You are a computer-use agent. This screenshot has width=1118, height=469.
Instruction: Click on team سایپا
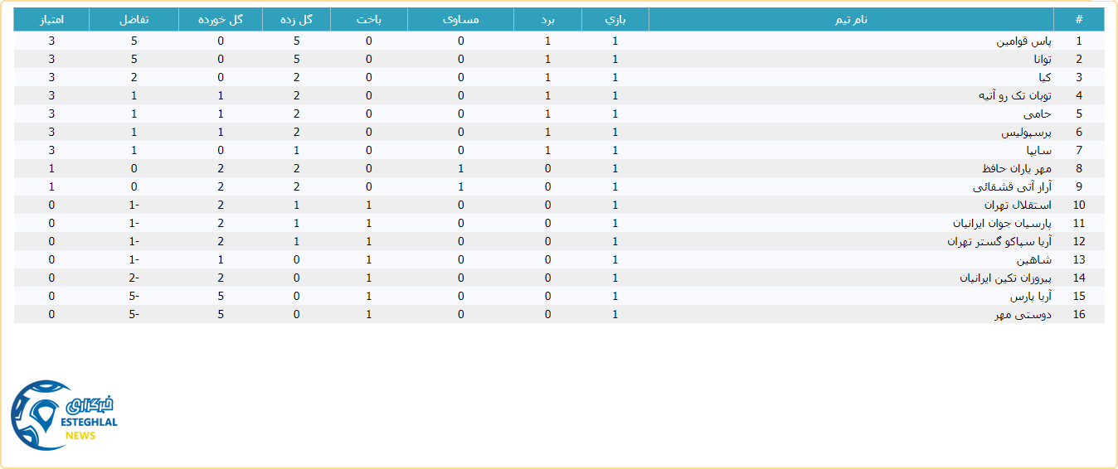point(1038,150)
